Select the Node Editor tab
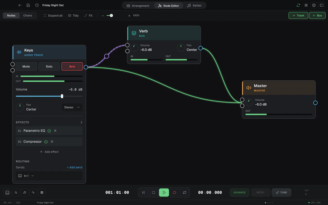Image resolution: width=328 pixels, height=205 pixels. 169,5
